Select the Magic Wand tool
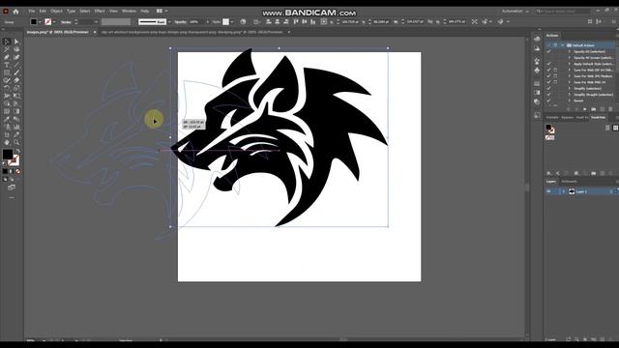The height and width of the screenshot is (348, 619). click(x=7, y=49)
